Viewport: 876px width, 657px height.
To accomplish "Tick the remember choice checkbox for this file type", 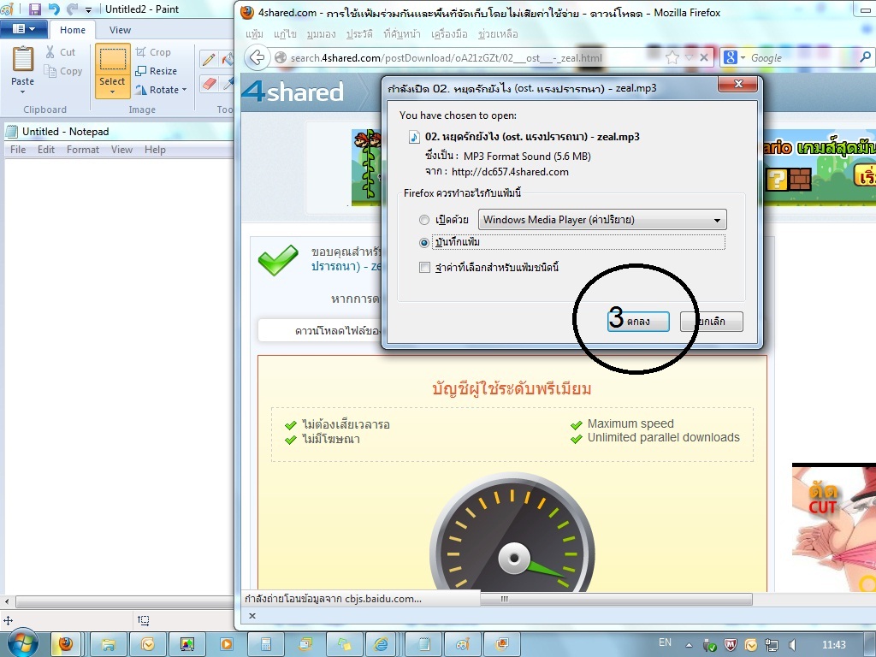I will click(424, 268).
